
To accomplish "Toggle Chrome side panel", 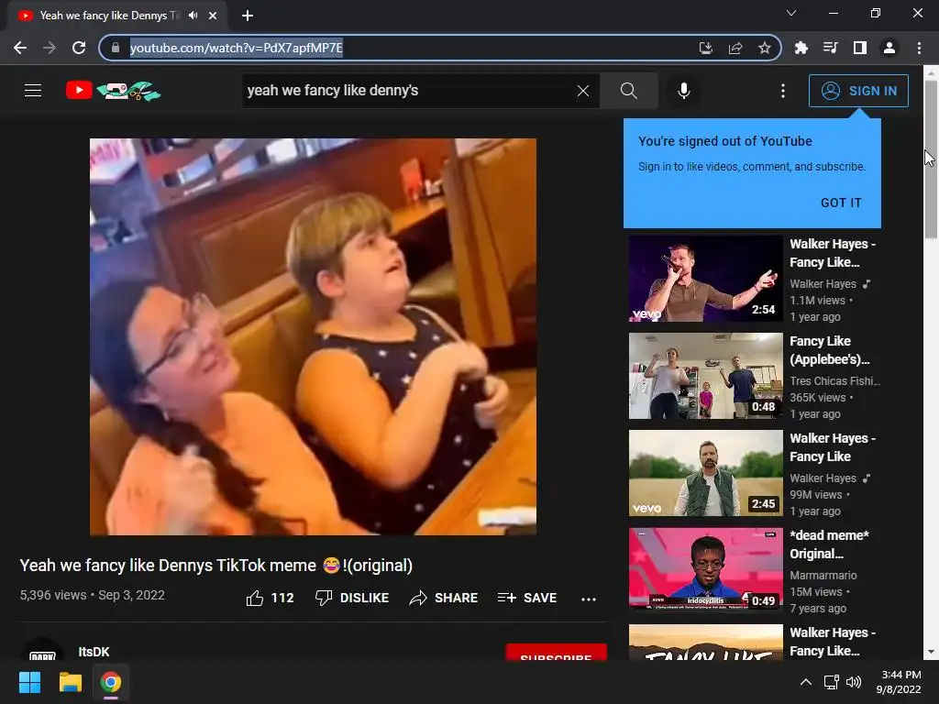I will 859,48.
